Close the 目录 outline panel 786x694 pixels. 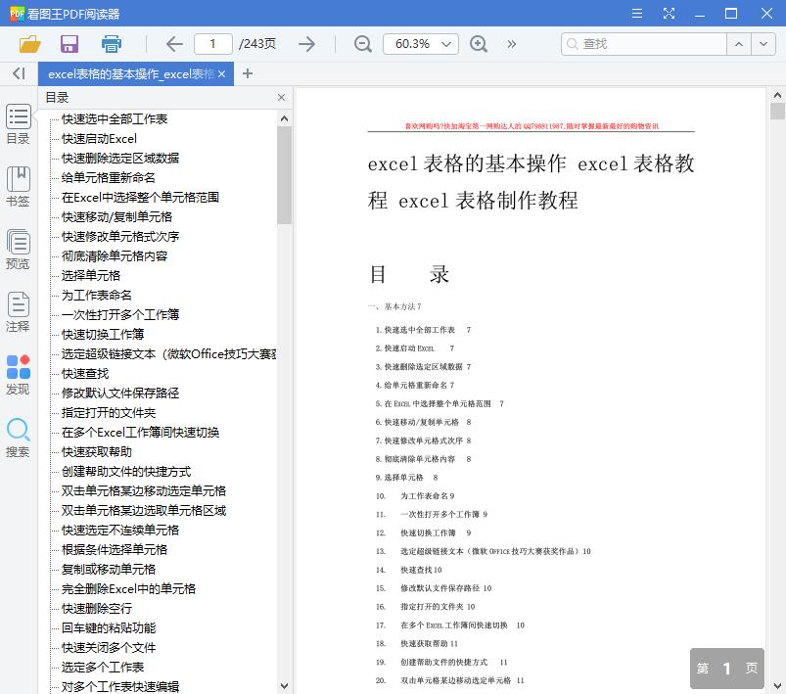[x=281, y=97]
